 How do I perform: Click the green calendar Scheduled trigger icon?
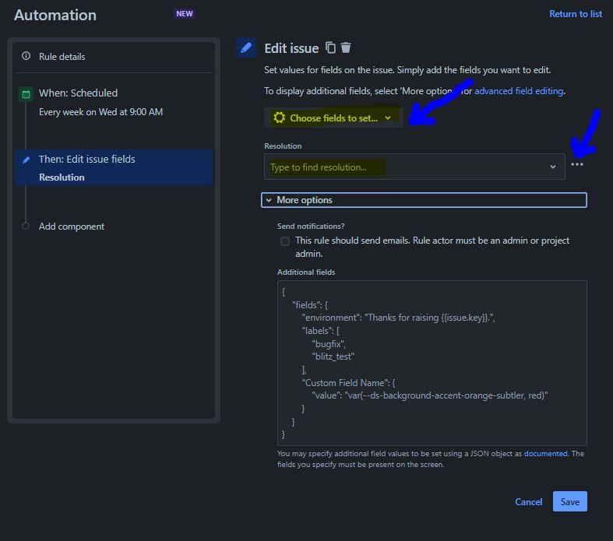[26, 94]
